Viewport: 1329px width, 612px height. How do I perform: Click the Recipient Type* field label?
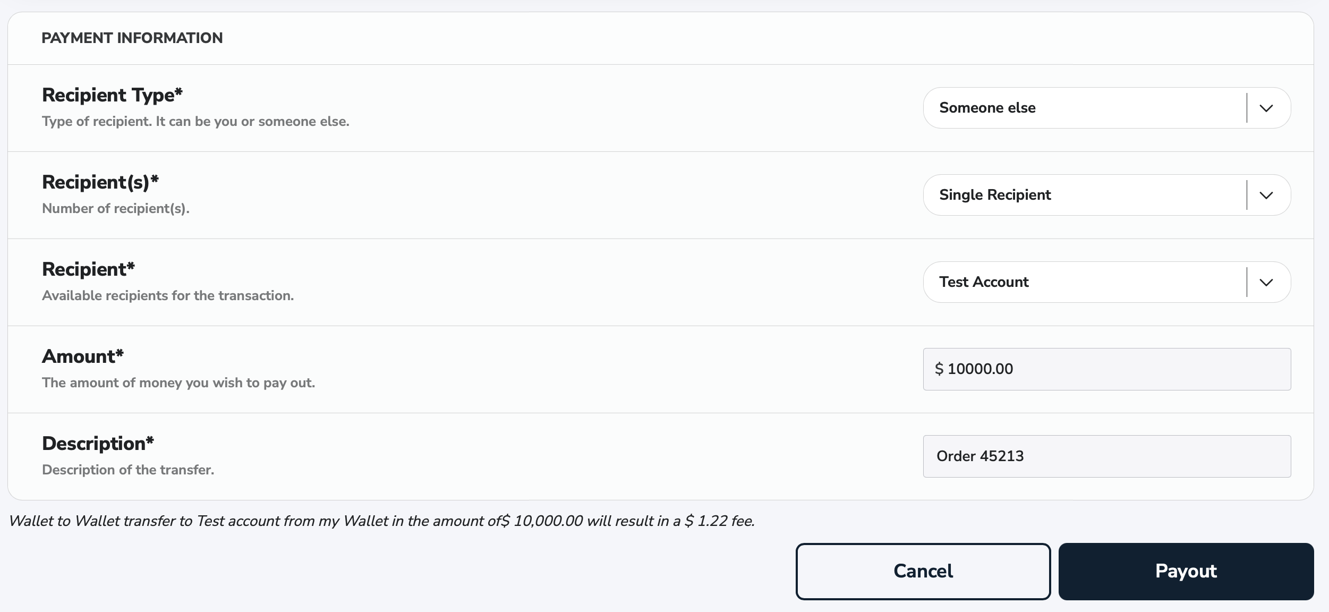112,95
